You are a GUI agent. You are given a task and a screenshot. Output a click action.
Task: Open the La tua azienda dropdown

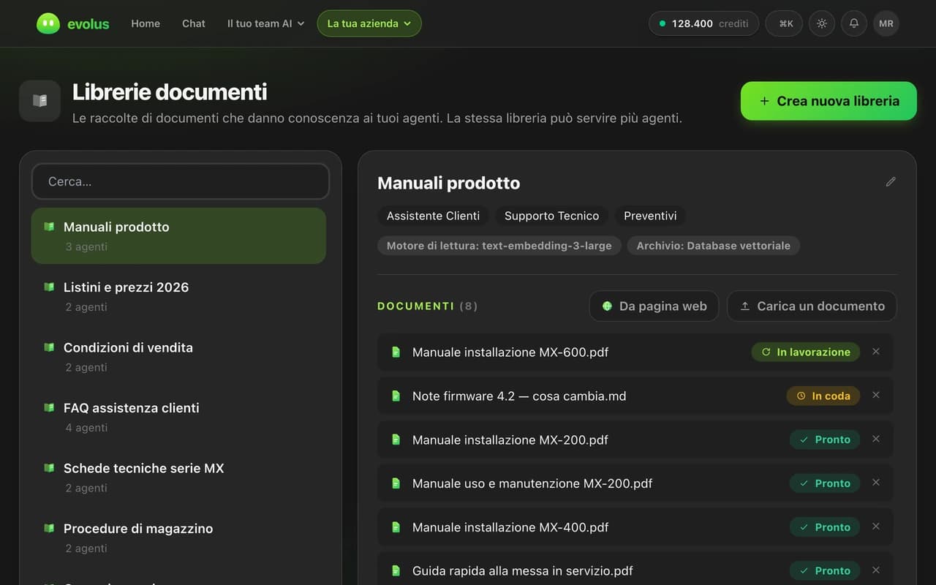[x=369, y=23]
